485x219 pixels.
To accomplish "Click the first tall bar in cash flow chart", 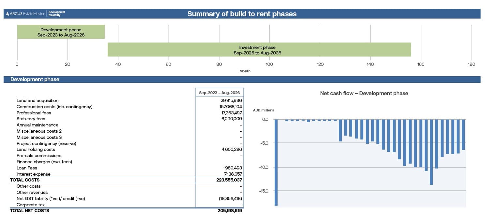I will [x=276, y=162].
